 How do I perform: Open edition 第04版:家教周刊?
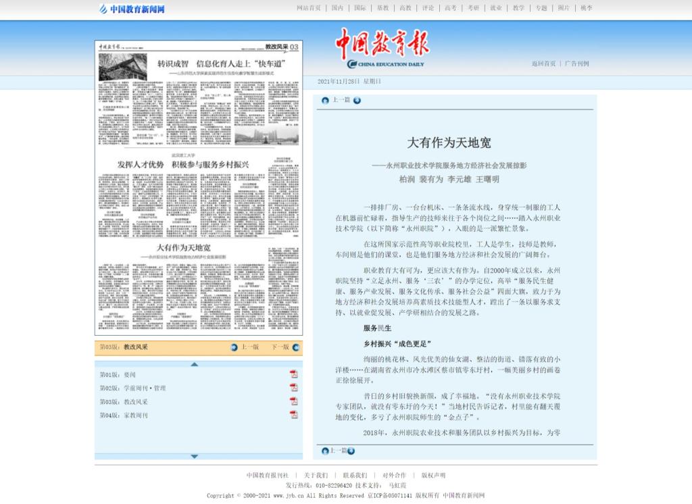tap(124, 415)
